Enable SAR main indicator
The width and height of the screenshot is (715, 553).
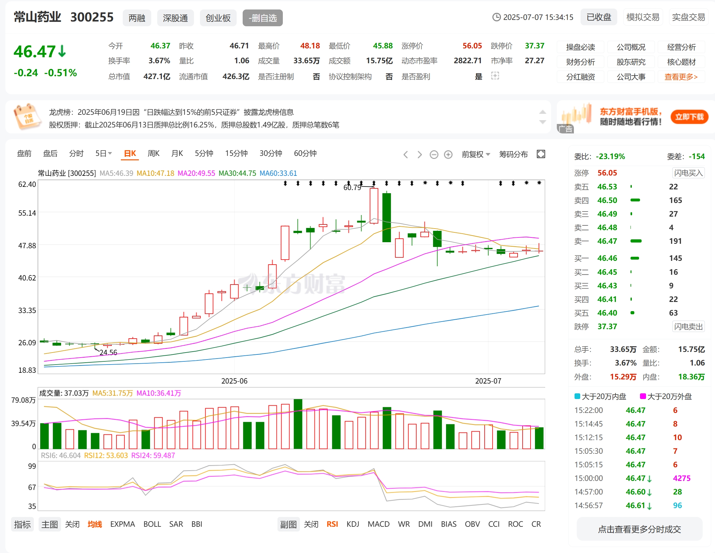click(x=176, y=524)
